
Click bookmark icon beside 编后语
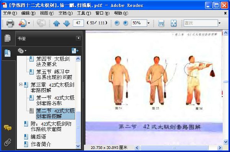click(x=26, y=136)
